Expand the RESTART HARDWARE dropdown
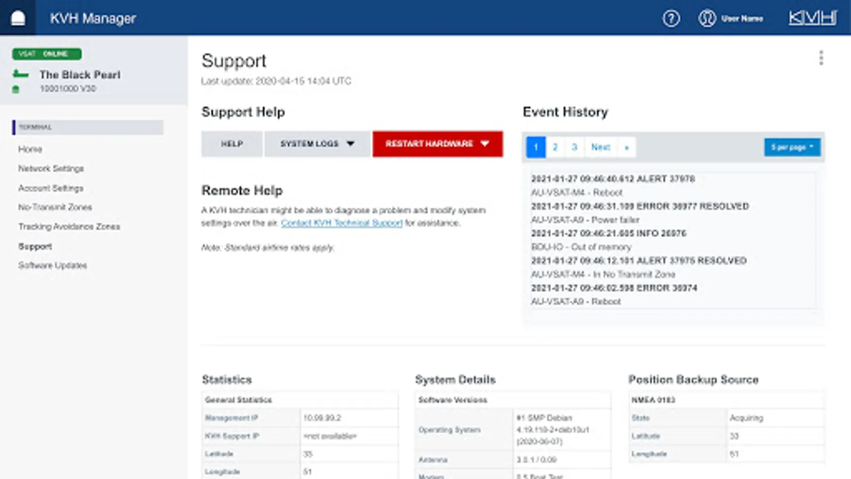 438,144
